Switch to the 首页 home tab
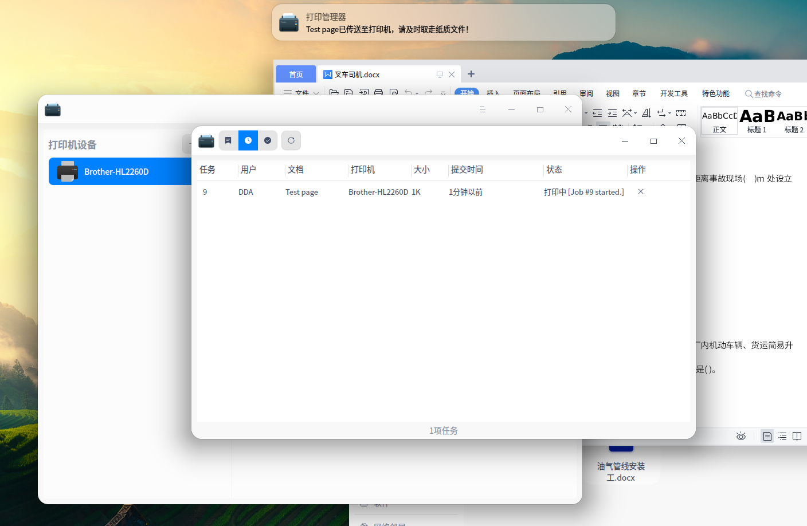Image resolution: width=807 pixels, height=526 pixels. (296, 74)
